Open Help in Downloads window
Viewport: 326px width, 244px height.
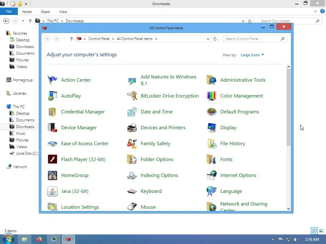click(322, 11)
